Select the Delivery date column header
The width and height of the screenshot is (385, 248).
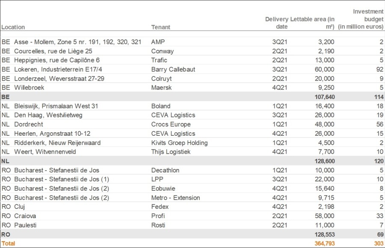pyautogui.click(x=276, y=23)
